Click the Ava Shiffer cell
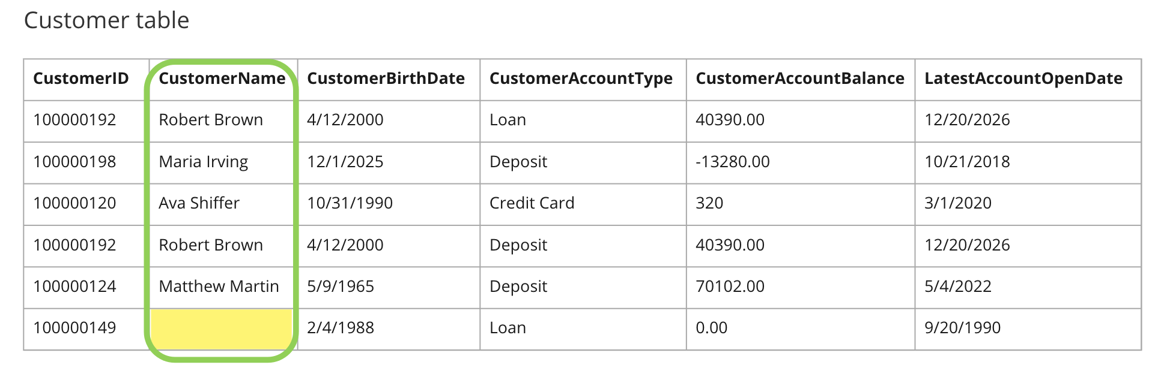The width and height of the screenshot is (1158, 374). point(223,204)
